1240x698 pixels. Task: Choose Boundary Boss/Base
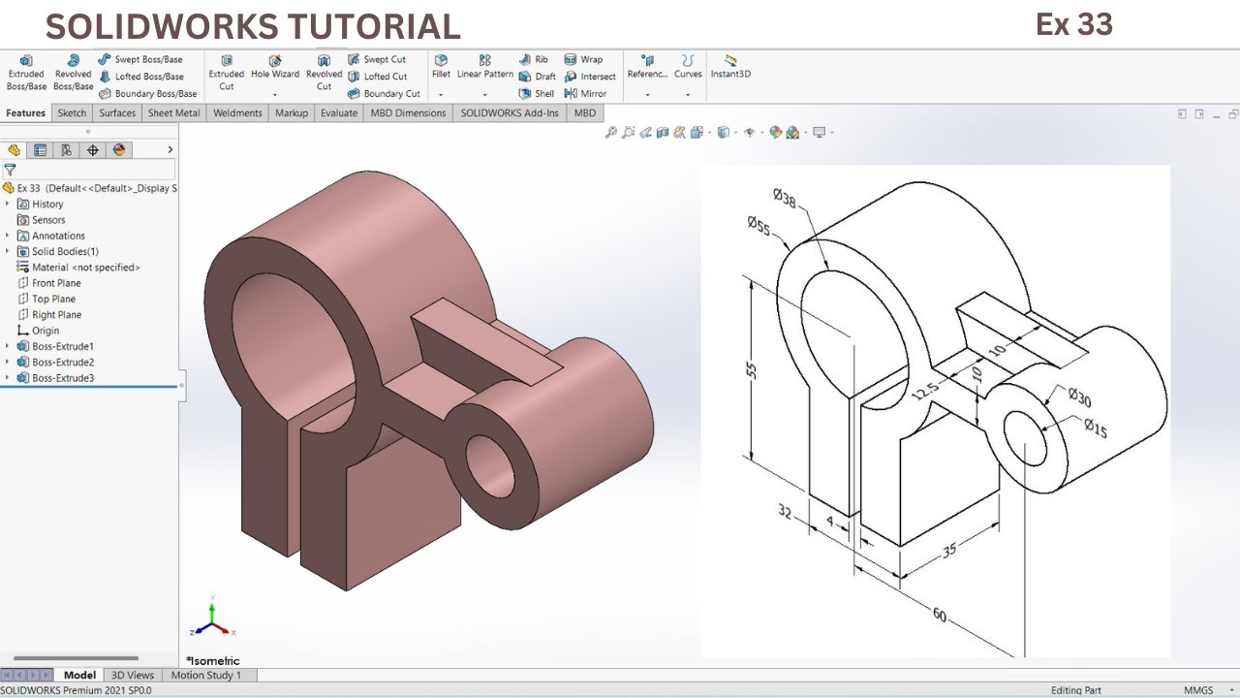148,94
